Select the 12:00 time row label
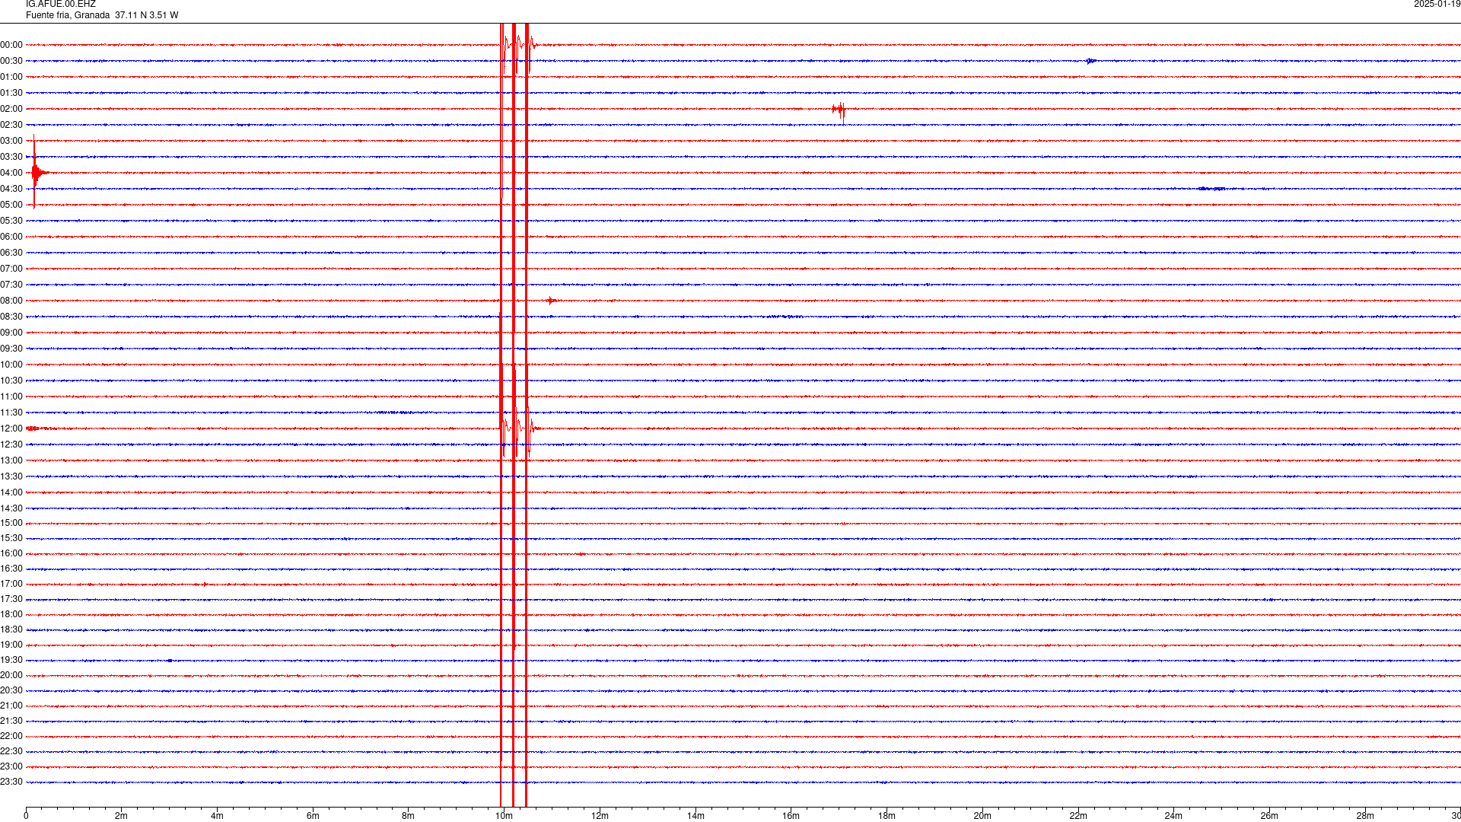 coord(11,429)
